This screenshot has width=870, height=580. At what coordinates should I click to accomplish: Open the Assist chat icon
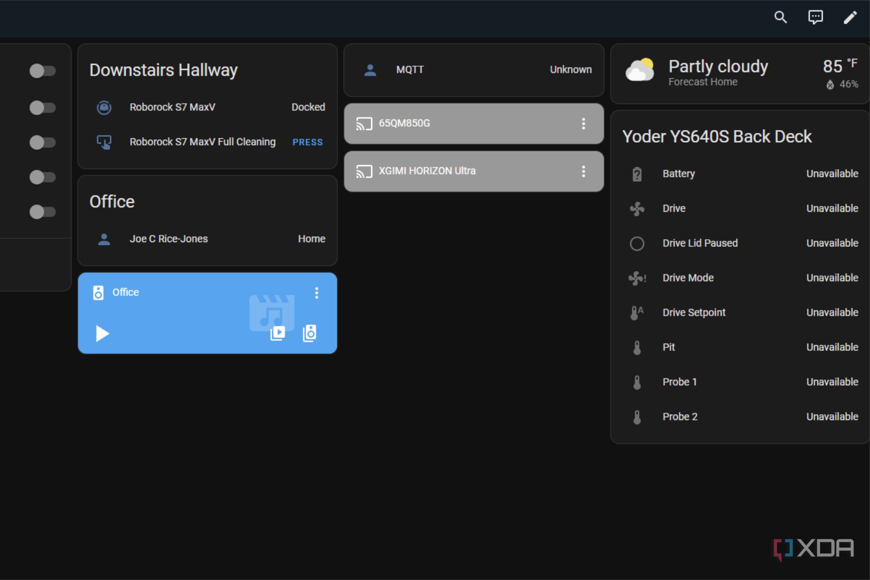(x=815, y=17)
